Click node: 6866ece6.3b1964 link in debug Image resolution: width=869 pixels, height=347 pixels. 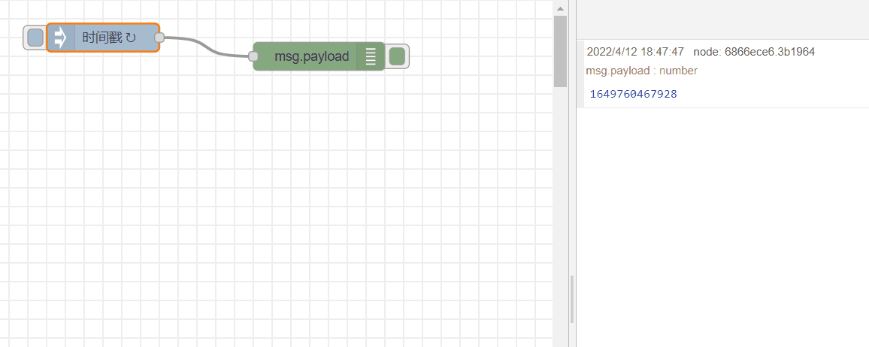click(754, 53)
